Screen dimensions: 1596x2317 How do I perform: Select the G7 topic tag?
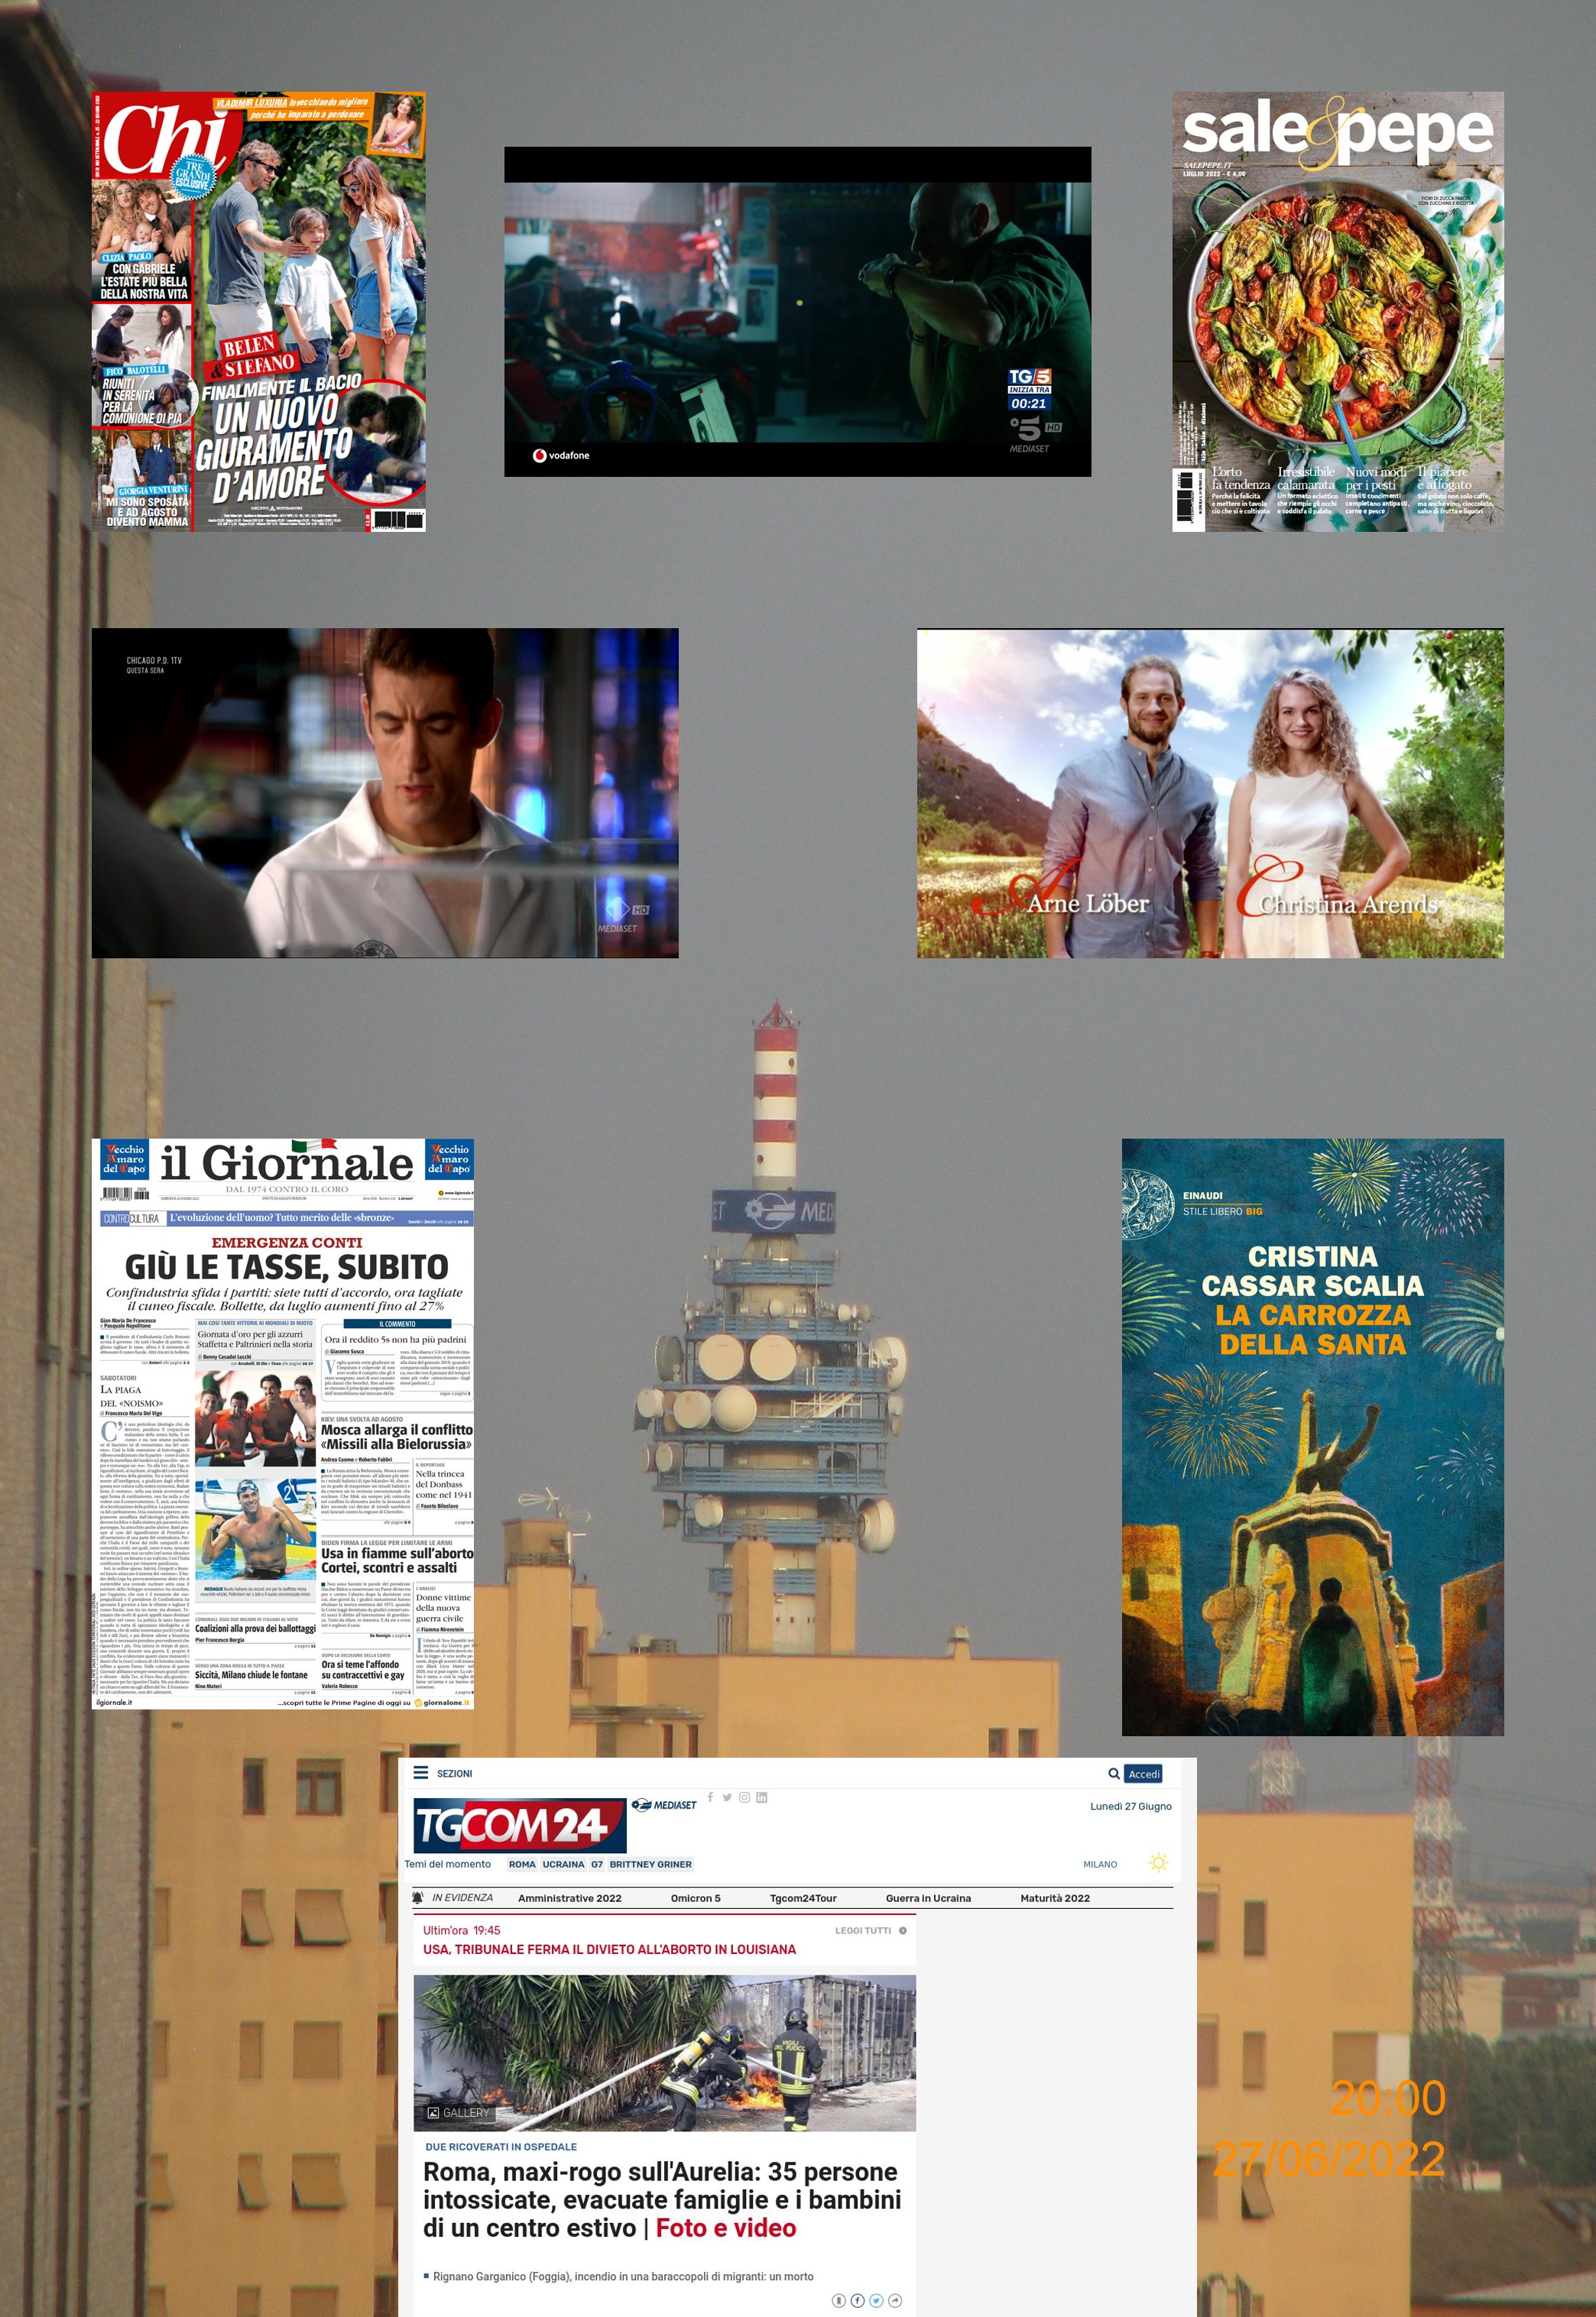[597, 1864]
